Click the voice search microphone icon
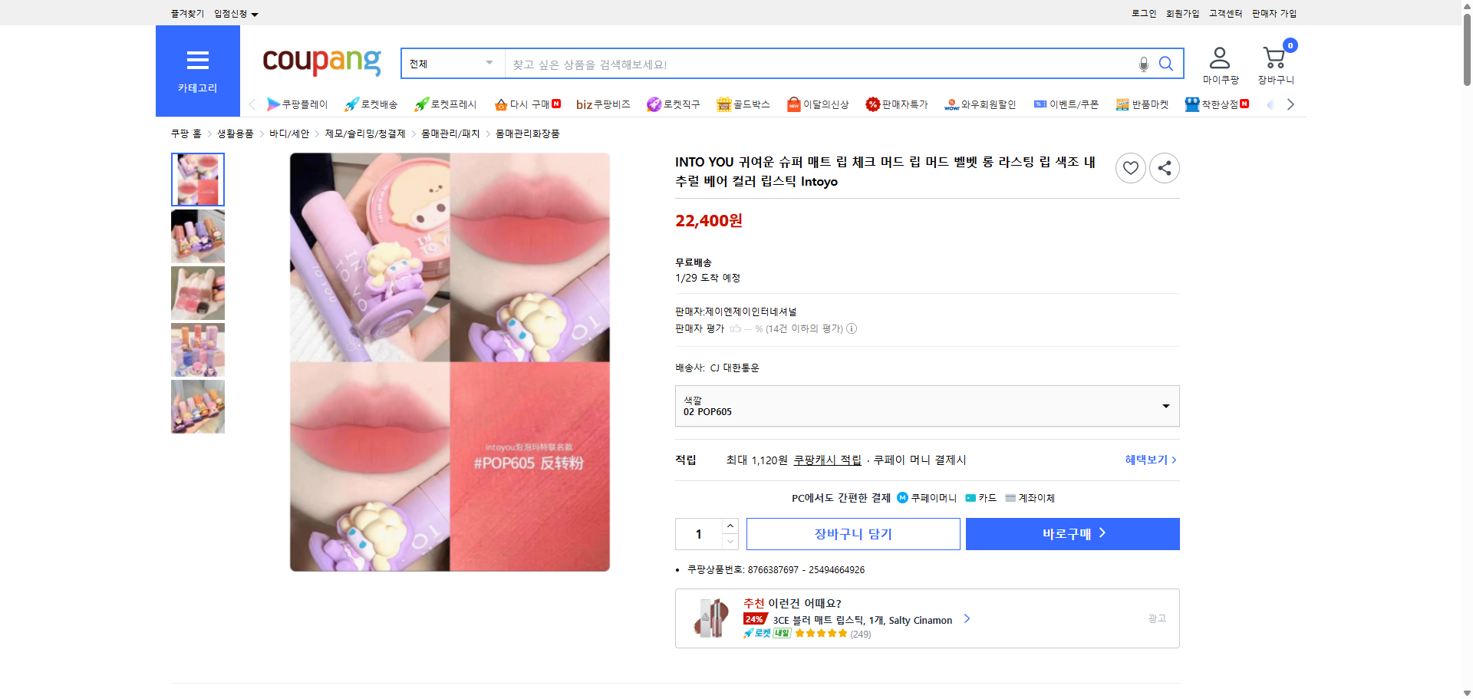 pyautogui.click(x=1143, y=64)
